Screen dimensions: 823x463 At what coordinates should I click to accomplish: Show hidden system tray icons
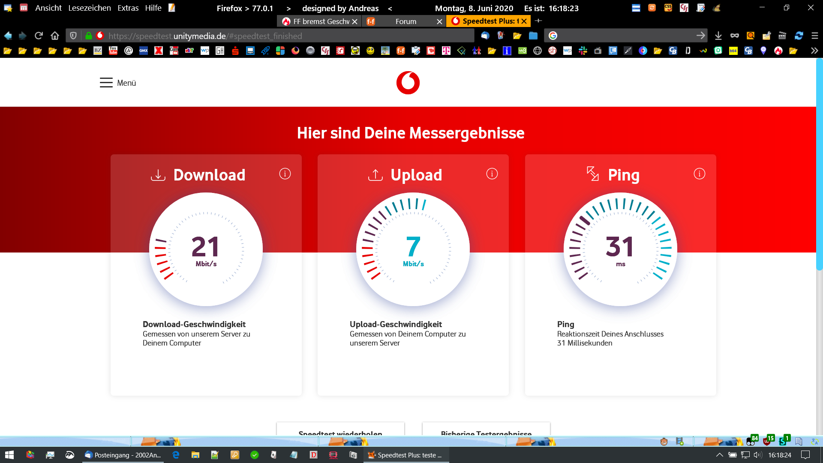719,455
